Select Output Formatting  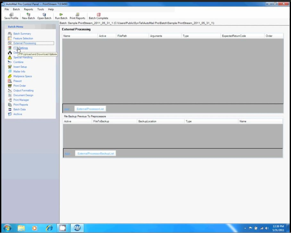coord(23,90)
